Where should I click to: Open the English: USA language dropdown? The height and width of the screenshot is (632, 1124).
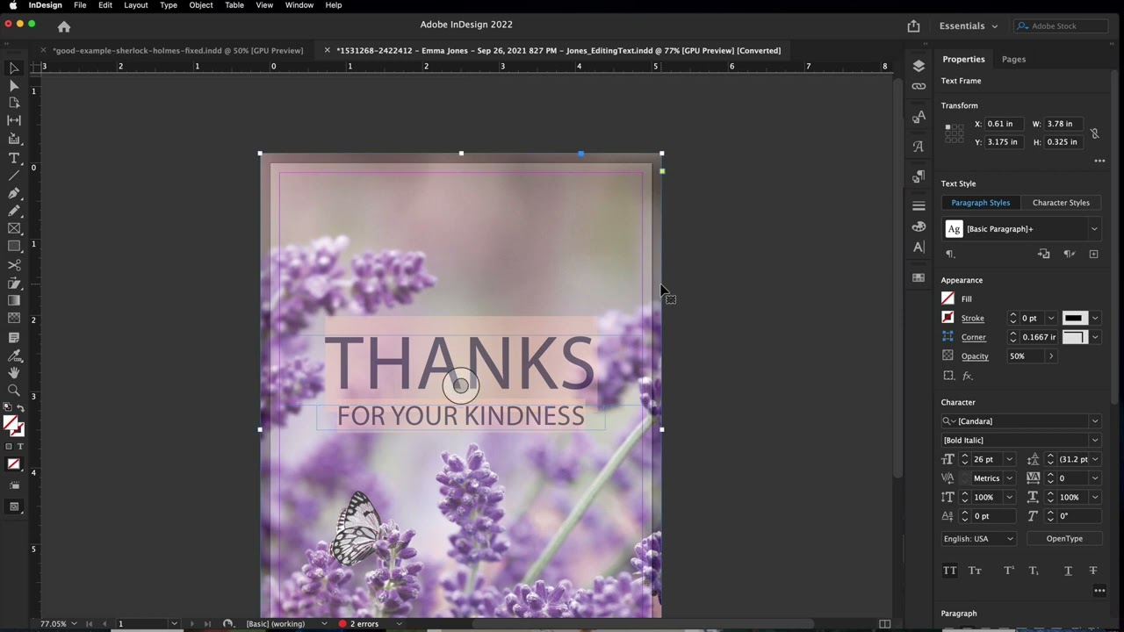click(x=978, y=539)
